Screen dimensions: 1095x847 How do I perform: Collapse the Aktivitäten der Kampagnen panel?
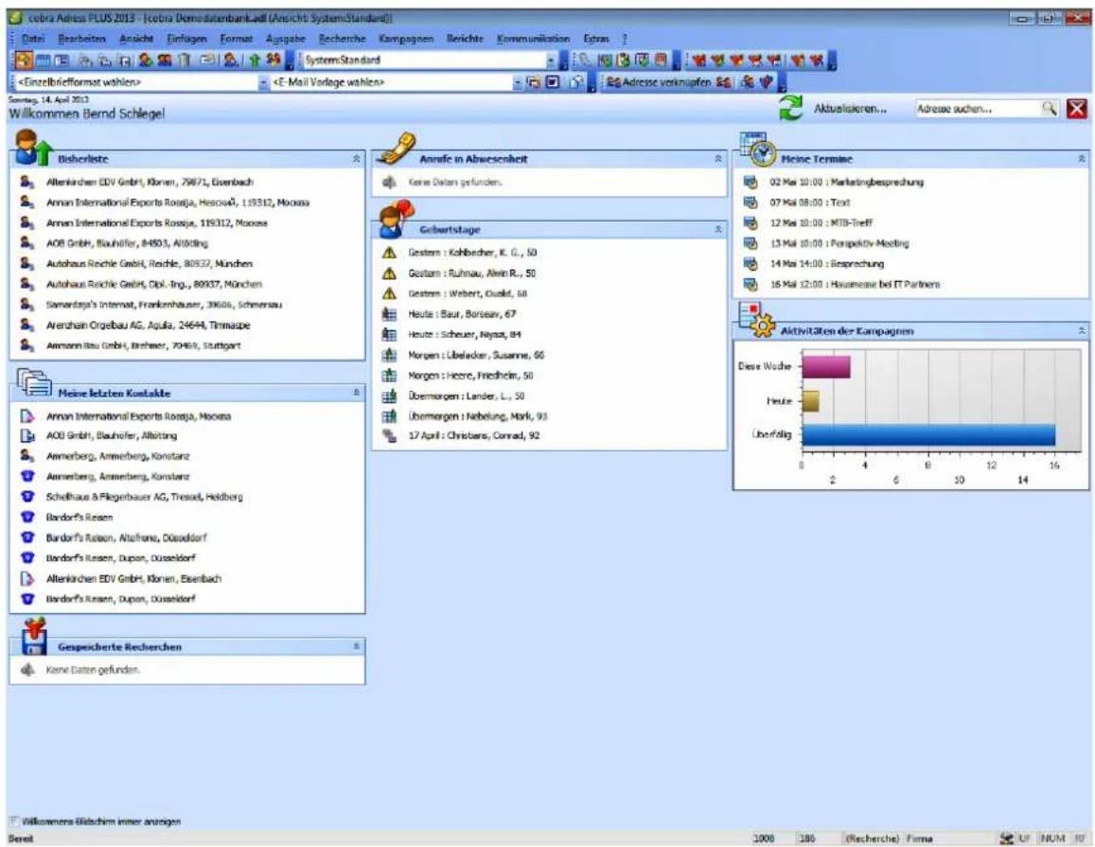click(x=1081, y=331)
